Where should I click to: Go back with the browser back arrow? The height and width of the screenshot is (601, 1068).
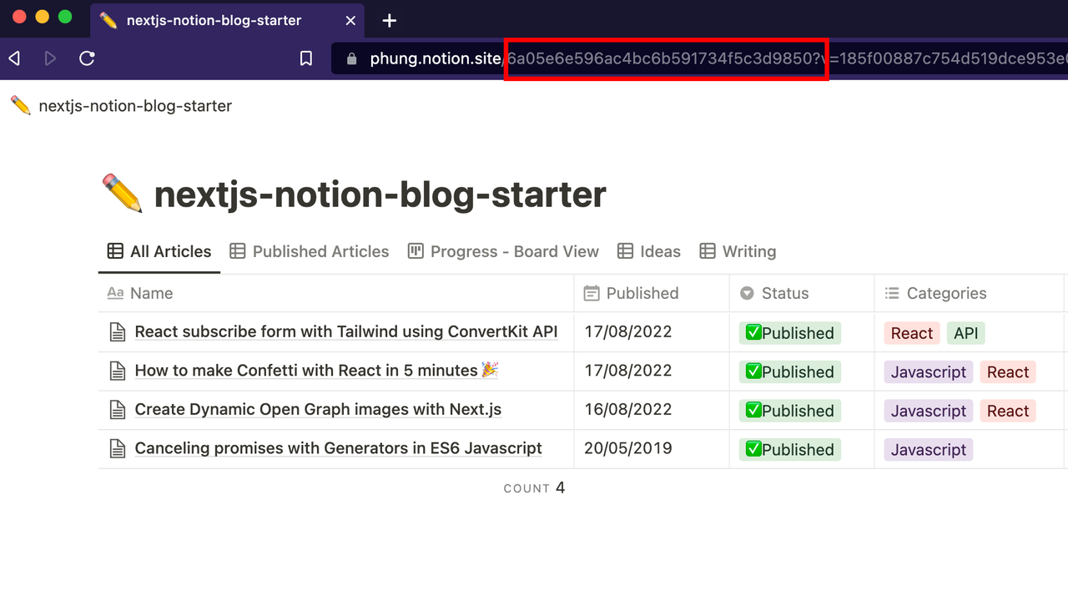click(14, 58)
